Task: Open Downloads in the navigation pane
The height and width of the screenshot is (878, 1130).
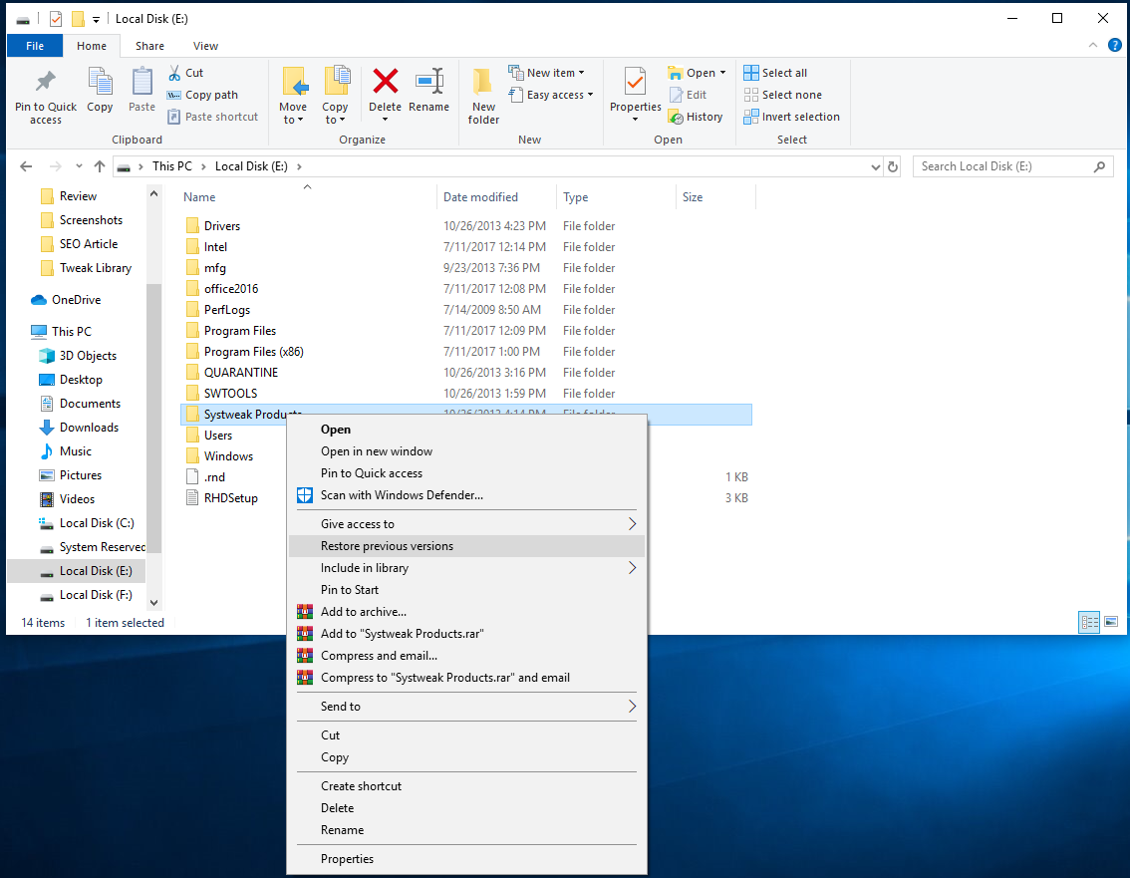Action: click(x=79, y=428)
